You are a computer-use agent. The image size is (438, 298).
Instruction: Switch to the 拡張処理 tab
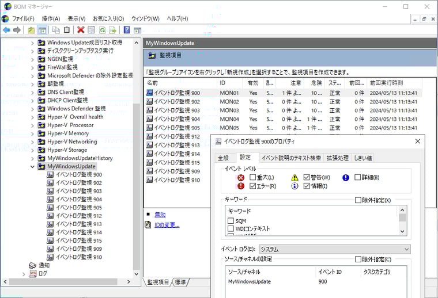pos(338,158)
